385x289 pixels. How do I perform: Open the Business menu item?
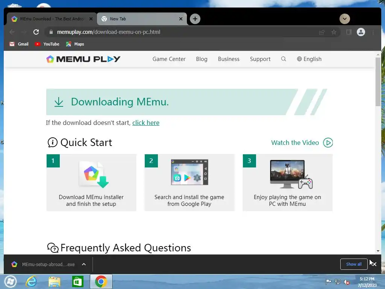[229, 59]
